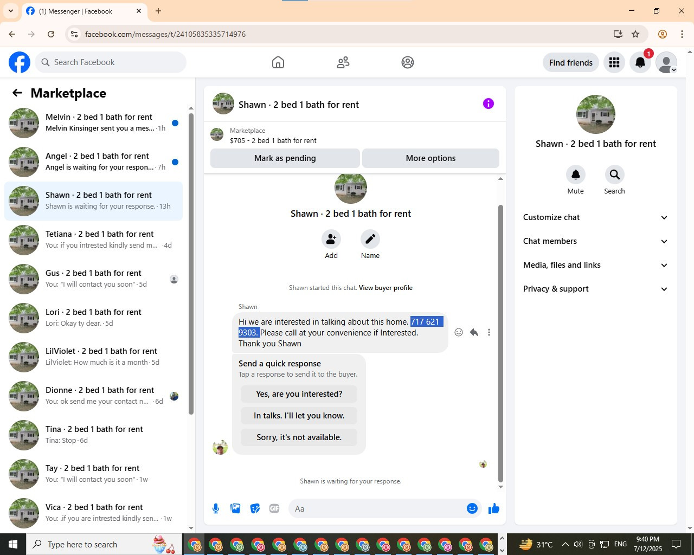Select the Messenger | Facebook tab
Viewport: 694px width, 555px height.
pyautogui.click(x=85, y=11)
